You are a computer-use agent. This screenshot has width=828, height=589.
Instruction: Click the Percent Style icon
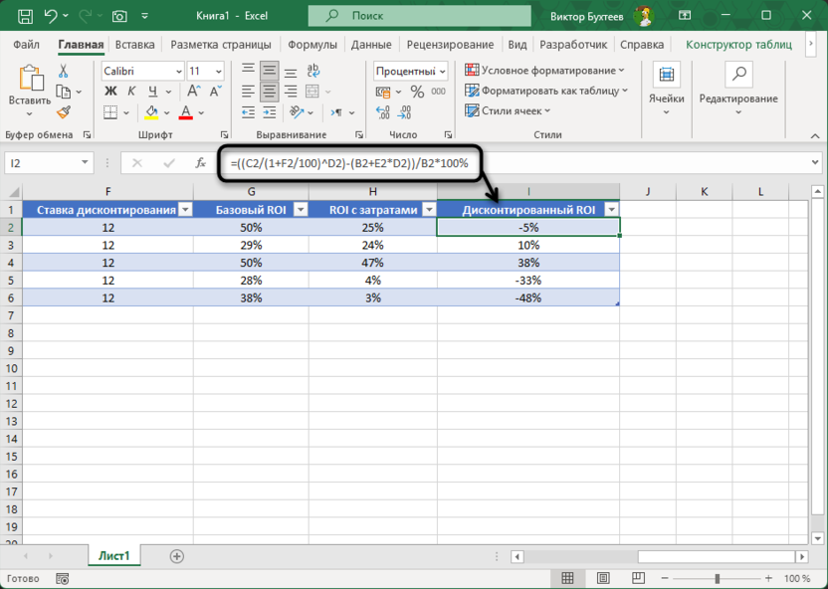click(416, 93)
